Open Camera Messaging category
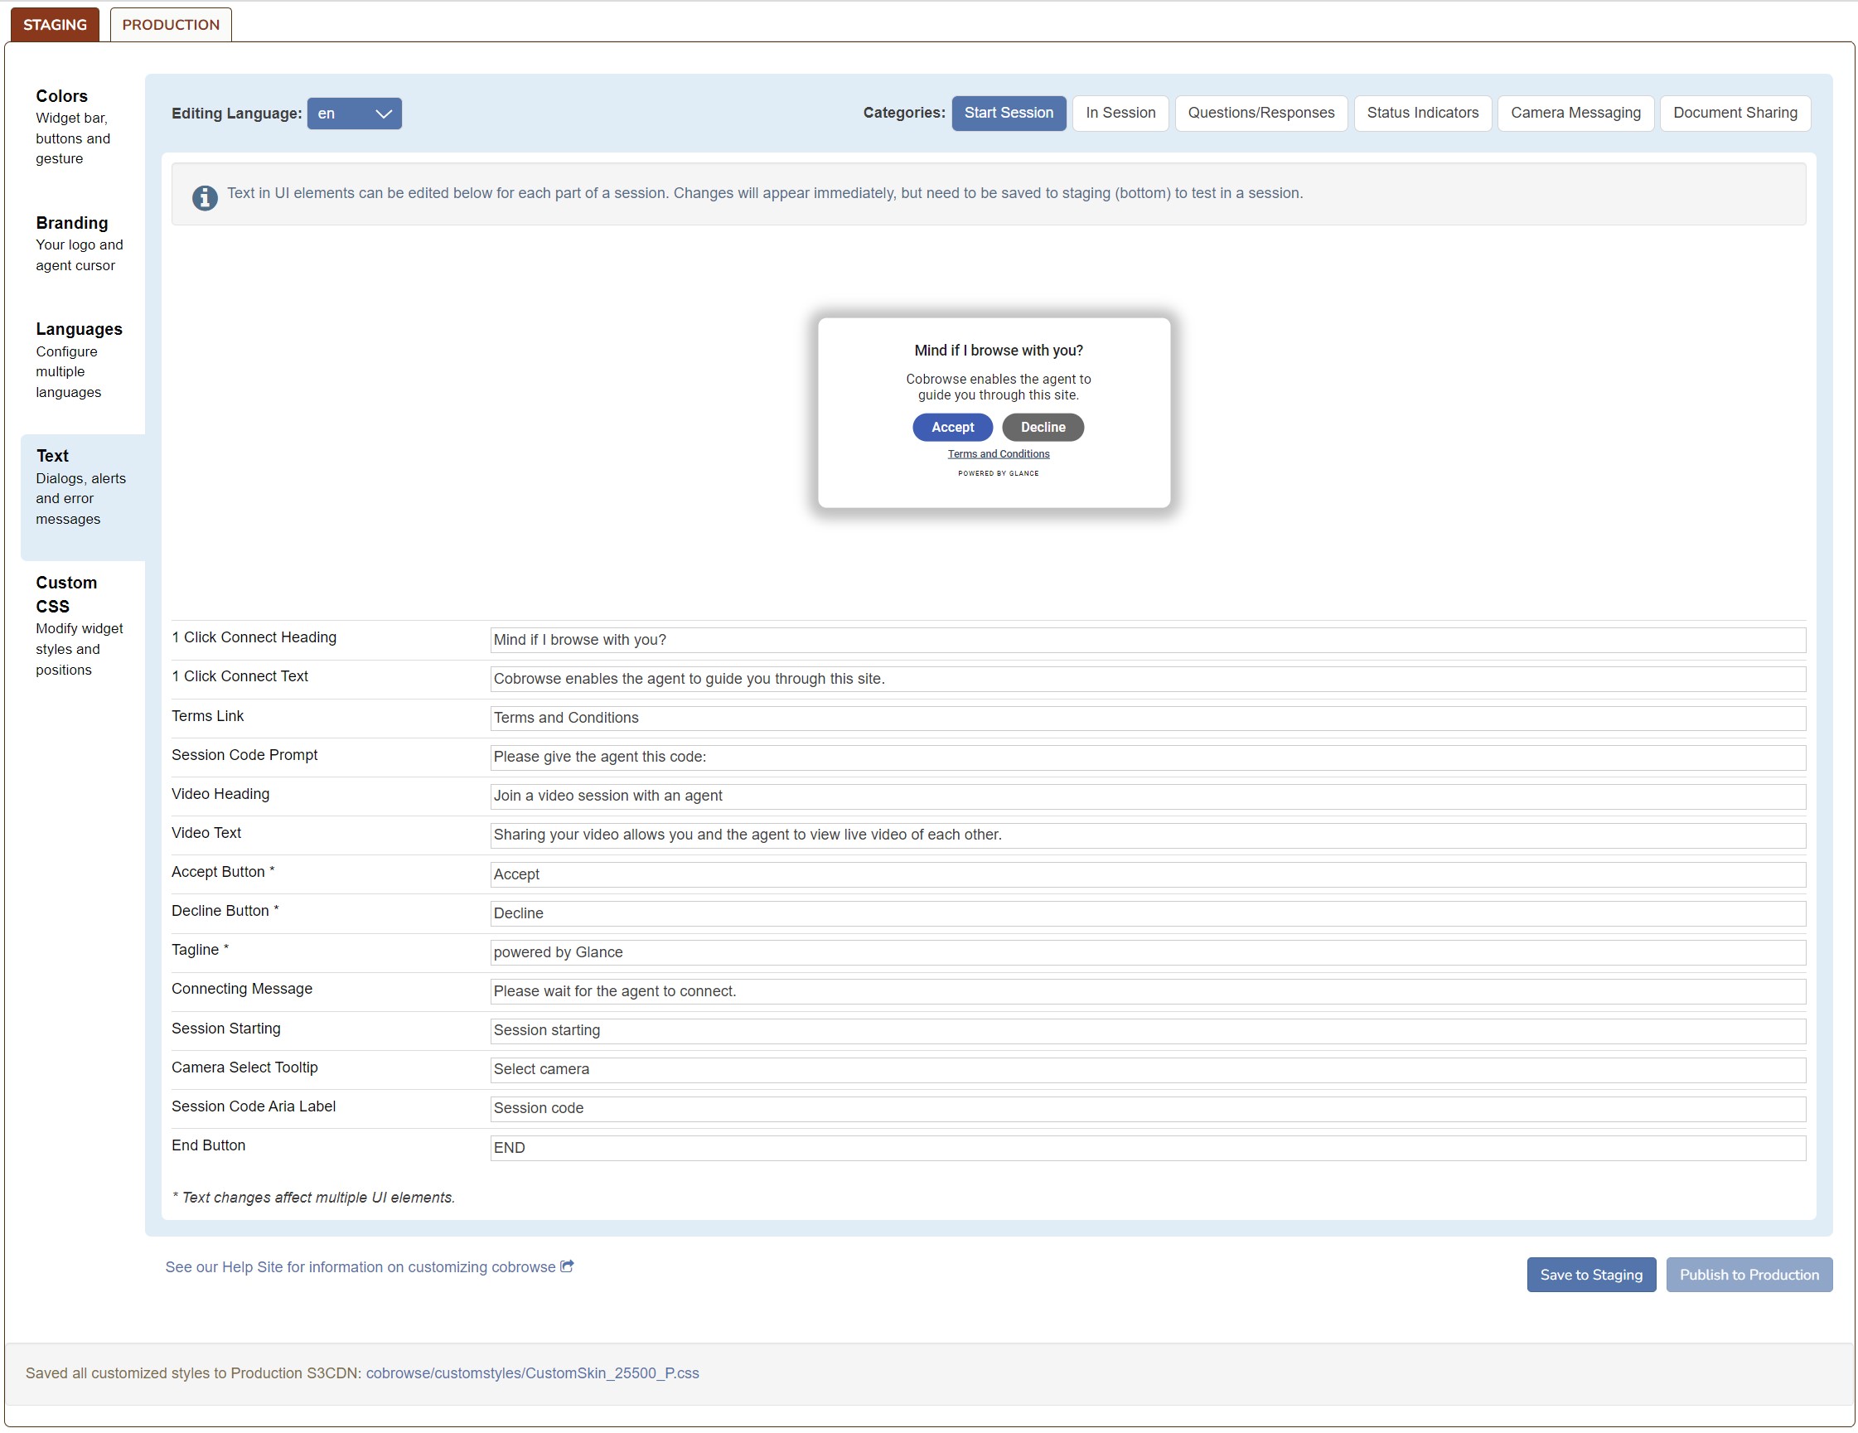Screen dimensions: 1858x1433 tap(1575, 114)
